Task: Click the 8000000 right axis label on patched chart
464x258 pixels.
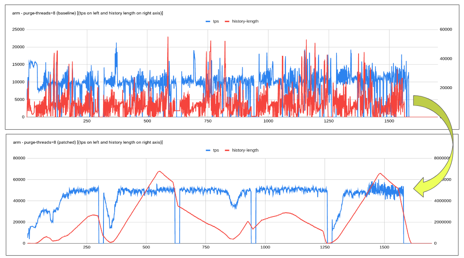Action: 444,158
